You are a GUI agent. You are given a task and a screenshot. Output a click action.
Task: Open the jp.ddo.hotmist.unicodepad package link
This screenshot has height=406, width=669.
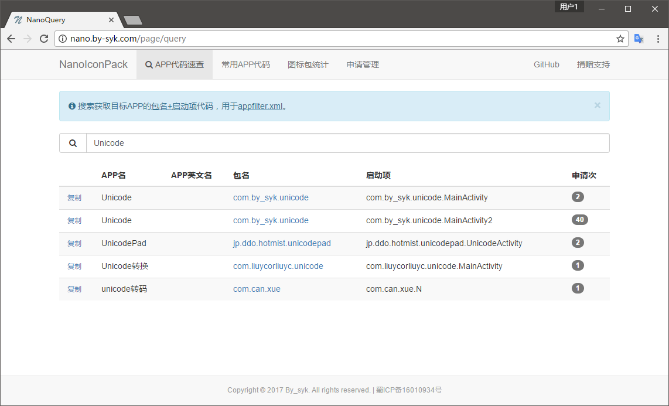282,244
